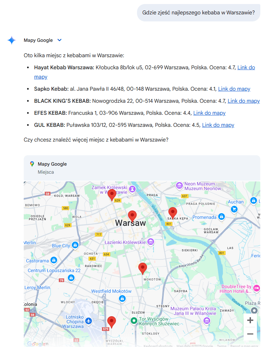The image size is (276, 347).
Task: Click the Lotnisko Chopina airport icon
Action: 89,321
